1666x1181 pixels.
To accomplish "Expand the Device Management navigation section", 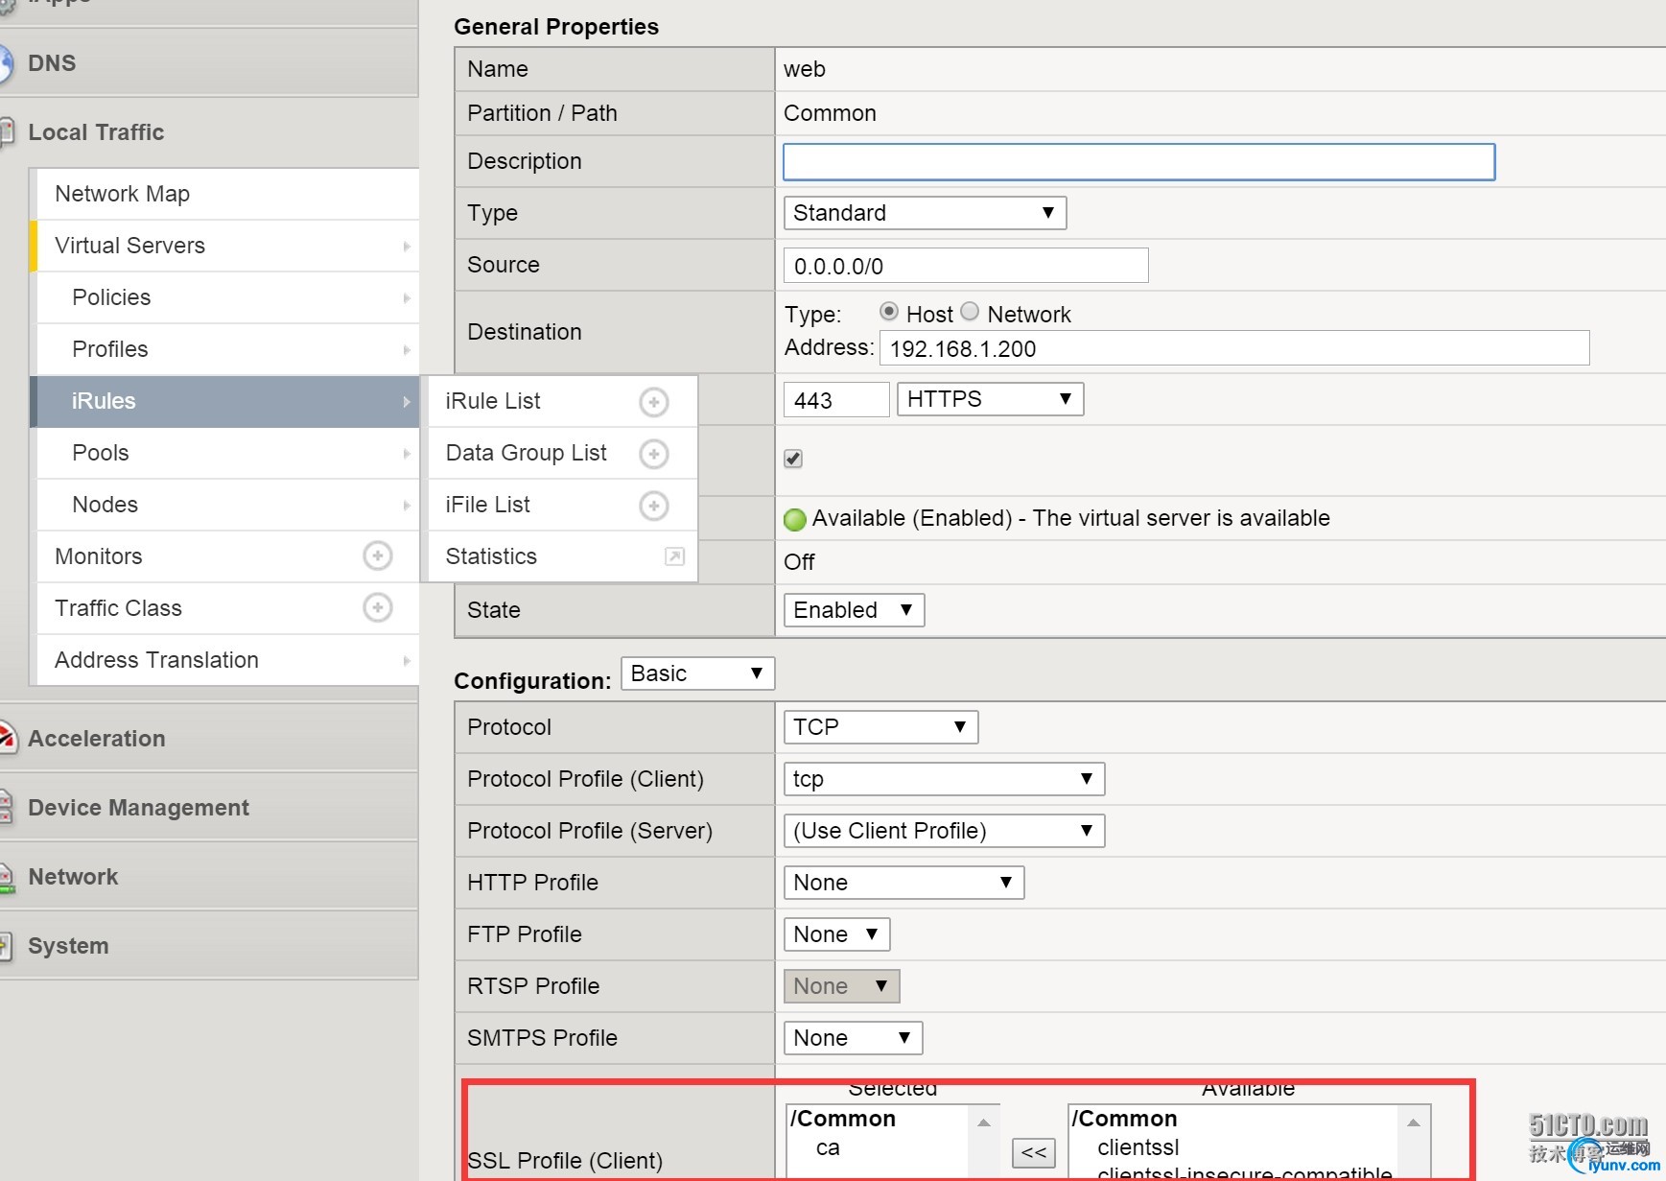I will (x=209, y=808).
